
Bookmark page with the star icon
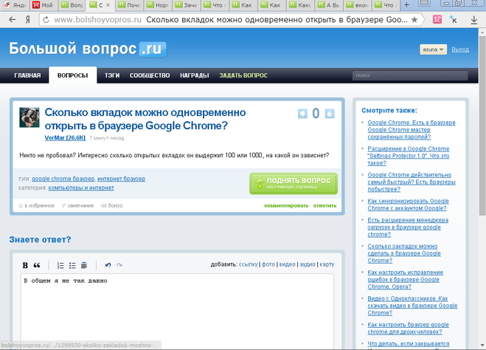414,20
